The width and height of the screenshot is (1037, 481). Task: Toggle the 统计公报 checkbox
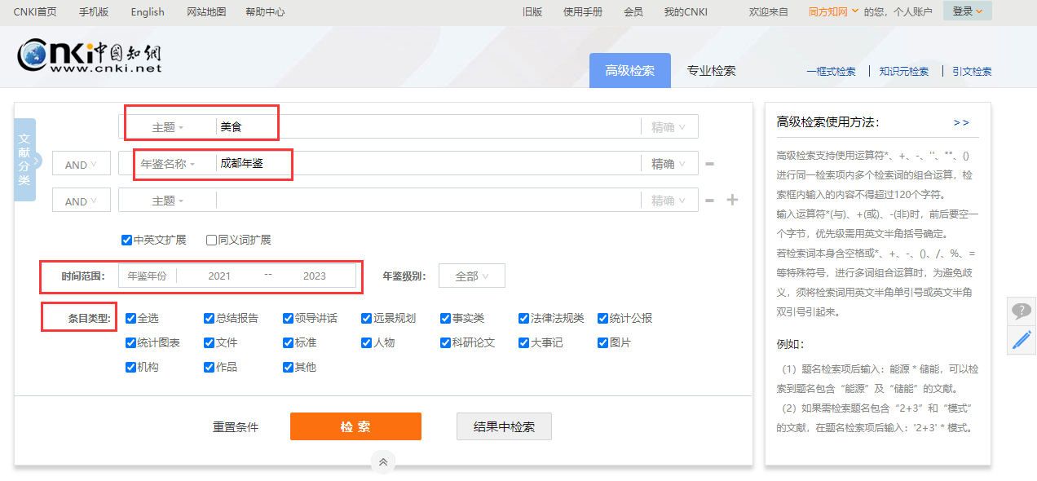(603, 319)
